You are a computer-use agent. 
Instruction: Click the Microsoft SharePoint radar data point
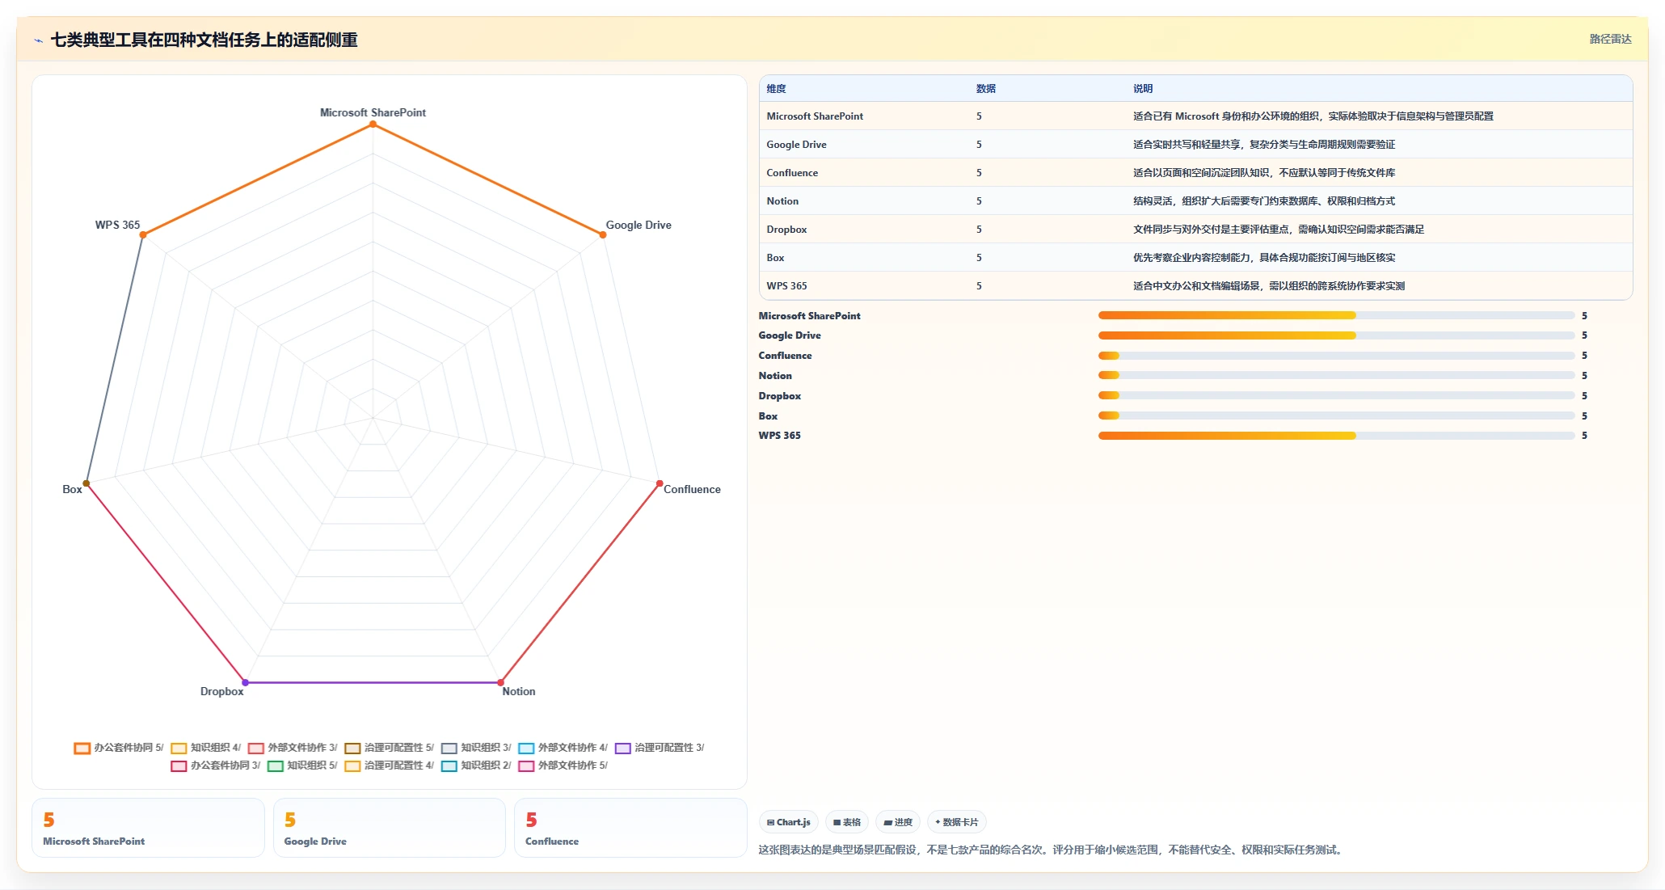[x=373, y=124]
